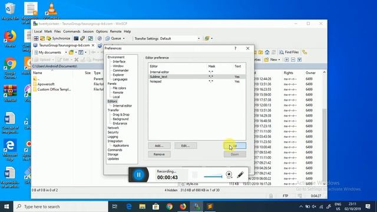This screenshot has width=377, height=212.
Task: Open the Session menu
Action: tap(88, 31)
